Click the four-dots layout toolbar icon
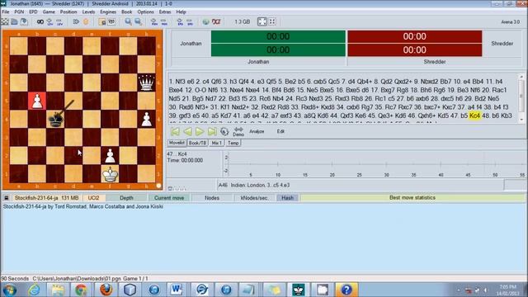 coord(272,21)
